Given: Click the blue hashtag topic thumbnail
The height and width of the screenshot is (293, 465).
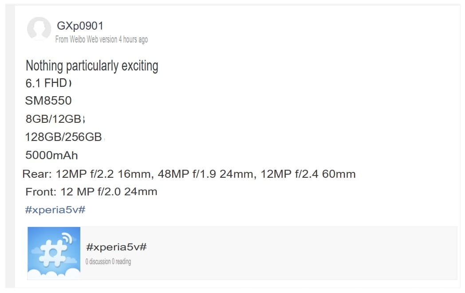Looking at the screenshot, I should click(x=54, y=253).
